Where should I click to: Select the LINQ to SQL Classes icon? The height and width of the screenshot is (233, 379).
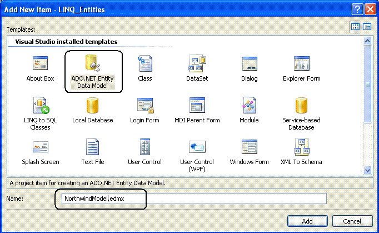click(41, 105)
